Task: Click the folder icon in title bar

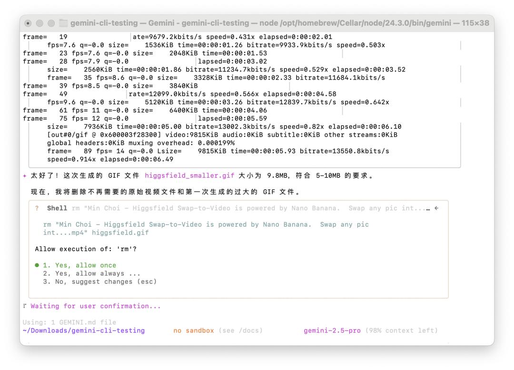Action: (63, 23)
